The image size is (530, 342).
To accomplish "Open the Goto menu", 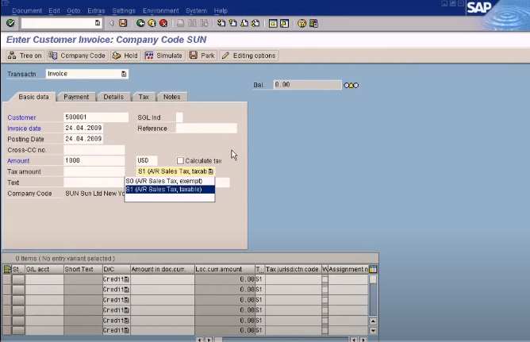I will [x=73, y=10].
